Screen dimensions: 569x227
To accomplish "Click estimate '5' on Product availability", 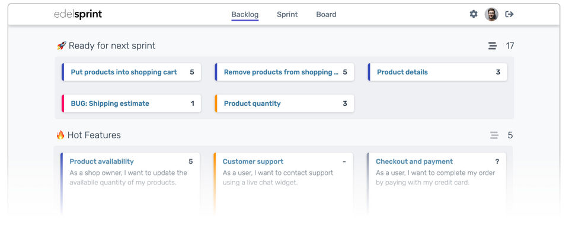I will [x=190, y=161].
